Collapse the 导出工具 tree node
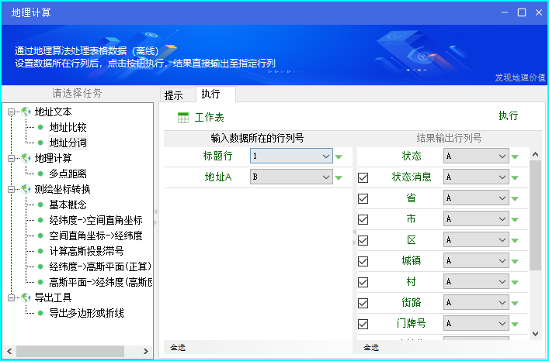Image resolution: width=549 pixels, height=361 pixels. [x=11, y=297]
